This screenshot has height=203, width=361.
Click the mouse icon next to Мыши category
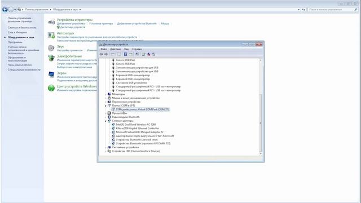(x=109, y=98)
